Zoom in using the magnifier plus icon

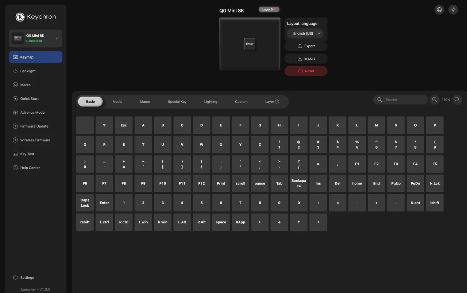pyautogui.click(x=434, y=99)
